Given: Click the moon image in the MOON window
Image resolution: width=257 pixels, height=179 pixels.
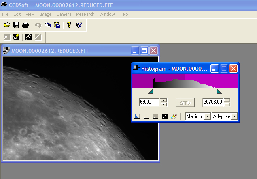Looking at the screenshot, I should [x=81, y=108].
